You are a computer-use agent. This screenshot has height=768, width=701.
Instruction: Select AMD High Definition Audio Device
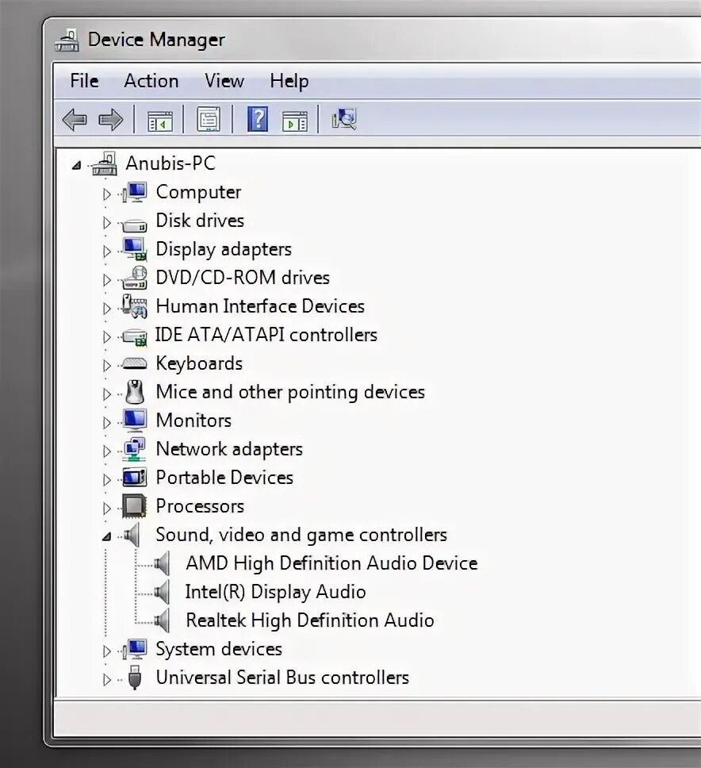point(331,563)
